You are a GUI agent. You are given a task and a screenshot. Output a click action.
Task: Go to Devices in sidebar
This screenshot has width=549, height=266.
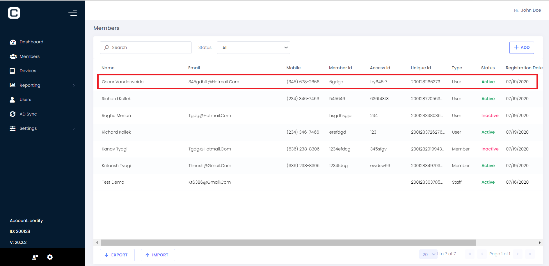pyautogui.click(x=28, y=71)
